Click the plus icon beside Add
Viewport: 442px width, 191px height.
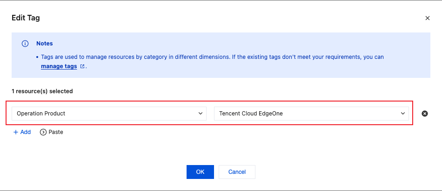(x=16, y=132)
